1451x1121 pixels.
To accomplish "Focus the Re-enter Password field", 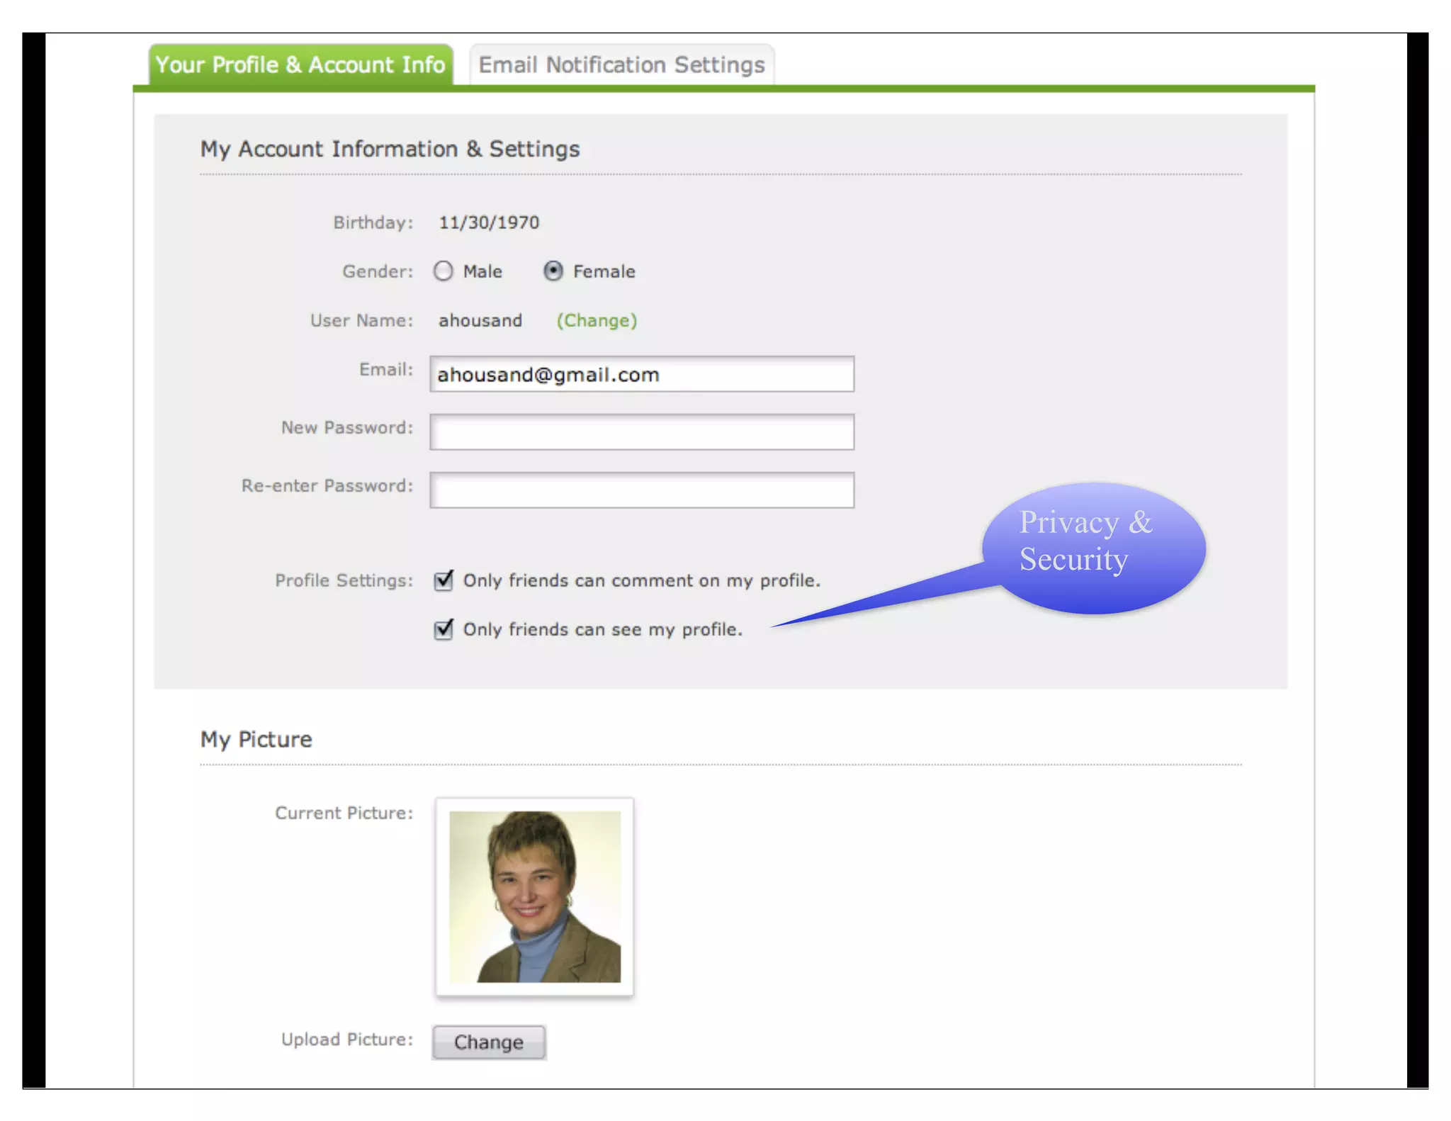I will (x=641, y=490).
